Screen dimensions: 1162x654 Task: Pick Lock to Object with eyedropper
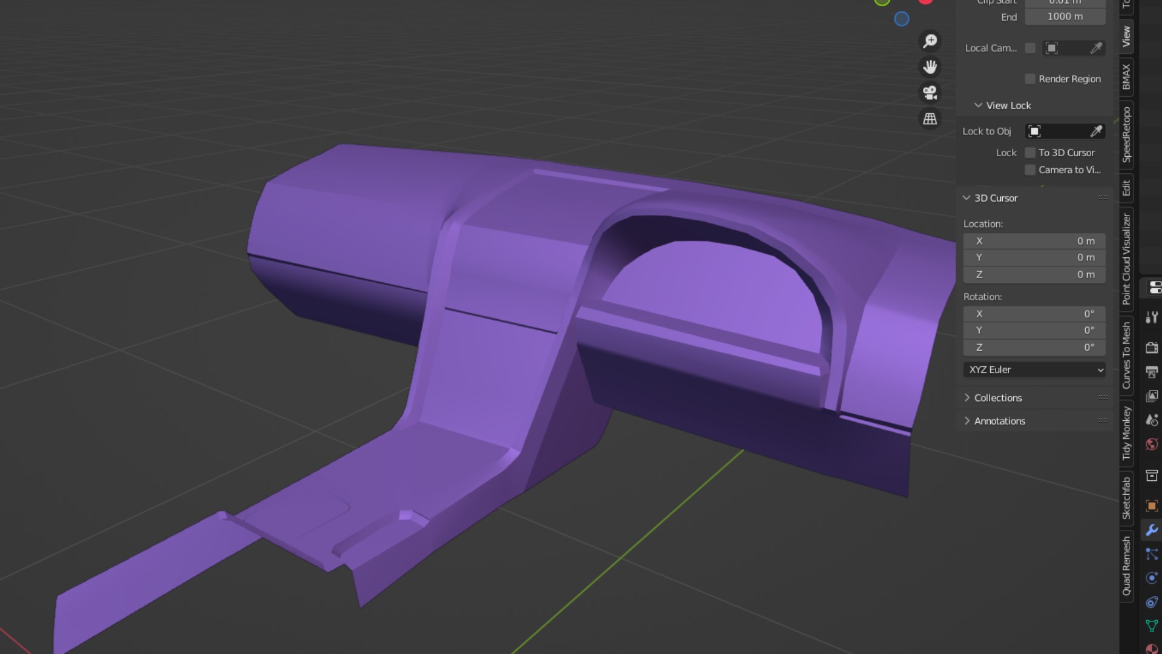(1096, 131)
